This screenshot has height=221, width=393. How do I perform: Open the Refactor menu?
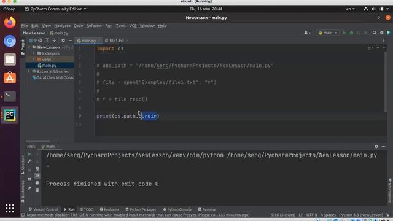tap(94, 26)
